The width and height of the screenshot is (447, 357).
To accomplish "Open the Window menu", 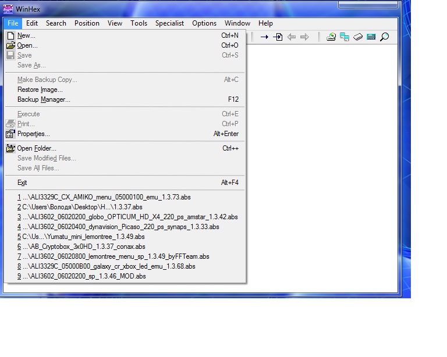I will pyautogui.click(x=237, y=23).
